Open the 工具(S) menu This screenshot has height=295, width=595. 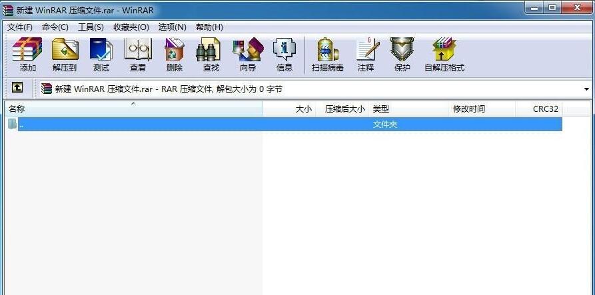click(91, 27)
